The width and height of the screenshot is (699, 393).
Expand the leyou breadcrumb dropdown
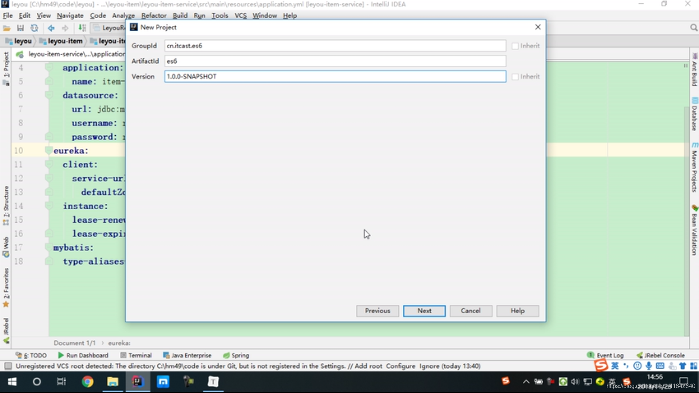36,41
